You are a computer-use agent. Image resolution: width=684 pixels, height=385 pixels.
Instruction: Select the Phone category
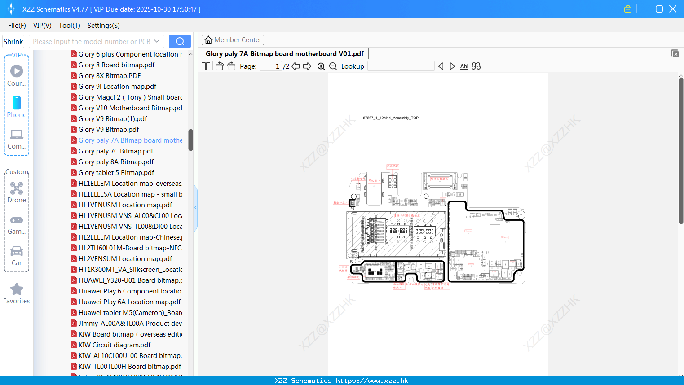(x=17, y=107)
